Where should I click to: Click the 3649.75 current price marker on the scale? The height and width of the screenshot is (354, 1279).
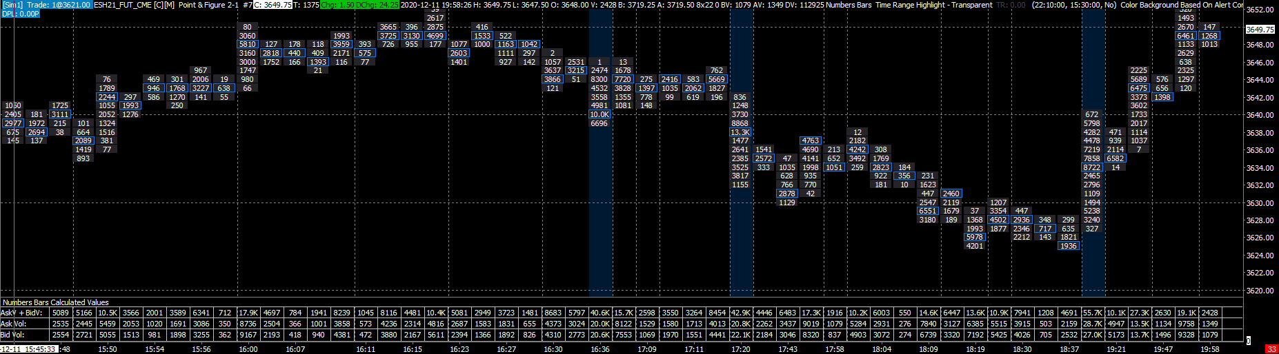coord(1260,30)
